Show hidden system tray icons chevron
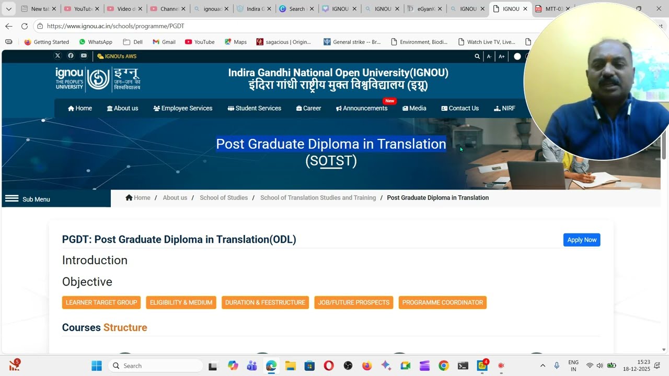This screenshot has width=669, height=376. (x=543, y=366)
